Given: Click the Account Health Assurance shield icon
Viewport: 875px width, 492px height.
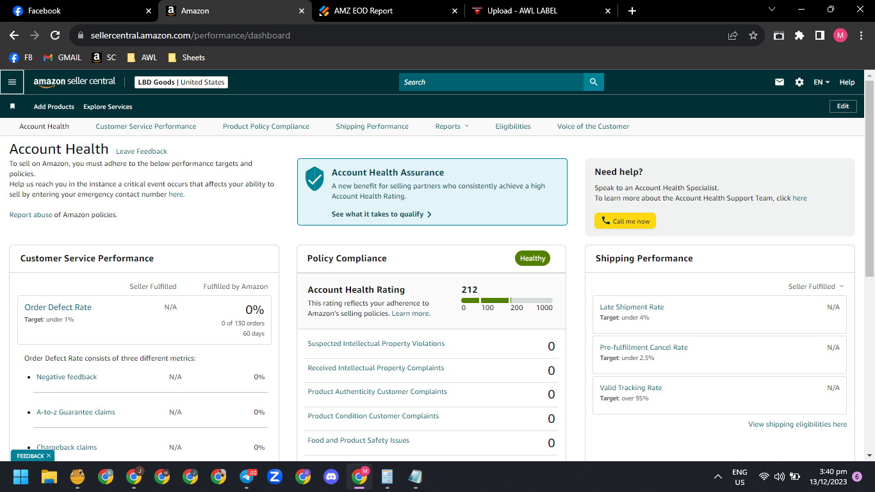Looking at the screenshot, I should (x=315, y=179).
